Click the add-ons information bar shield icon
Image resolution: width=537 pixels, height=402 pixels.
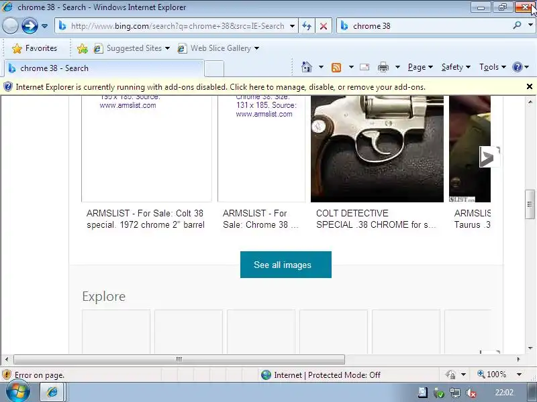tap(7, 87)
